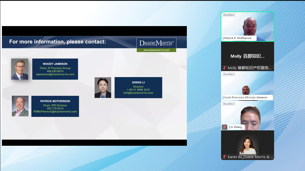305x171 pixels.
Task: Click the ZHENG LI name heading
Action: point(138,82)
